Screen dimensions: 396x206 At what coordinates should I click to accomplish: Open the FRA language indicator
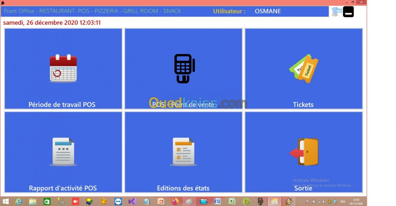[343, 202]
